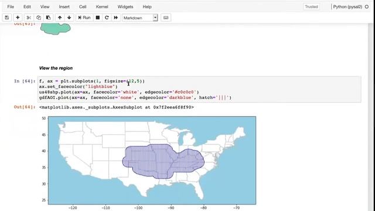The image size is (375, 211).
Task: Paste cells below icon
Action: 48,18
